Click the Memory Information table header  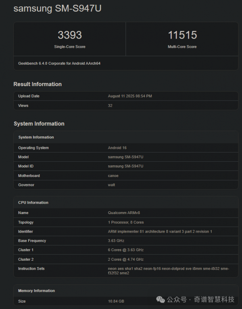pyautogui.click(x=37, y=290)
